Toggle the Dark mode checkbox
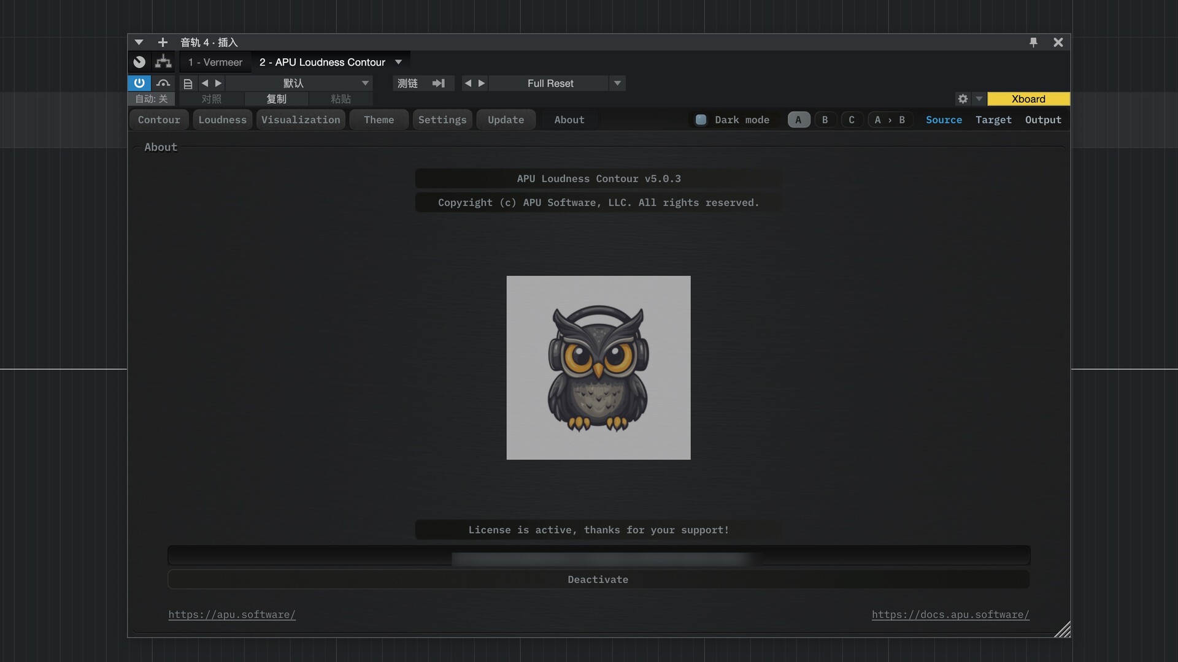This screenshot has height=662, width=1178. 701,120
